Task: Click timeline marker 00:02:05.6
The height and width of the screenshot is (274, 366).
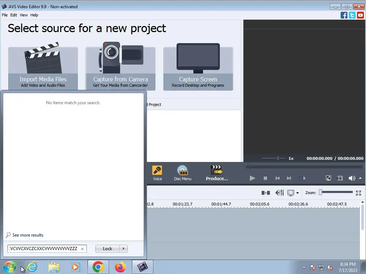Action: [259, 204]
